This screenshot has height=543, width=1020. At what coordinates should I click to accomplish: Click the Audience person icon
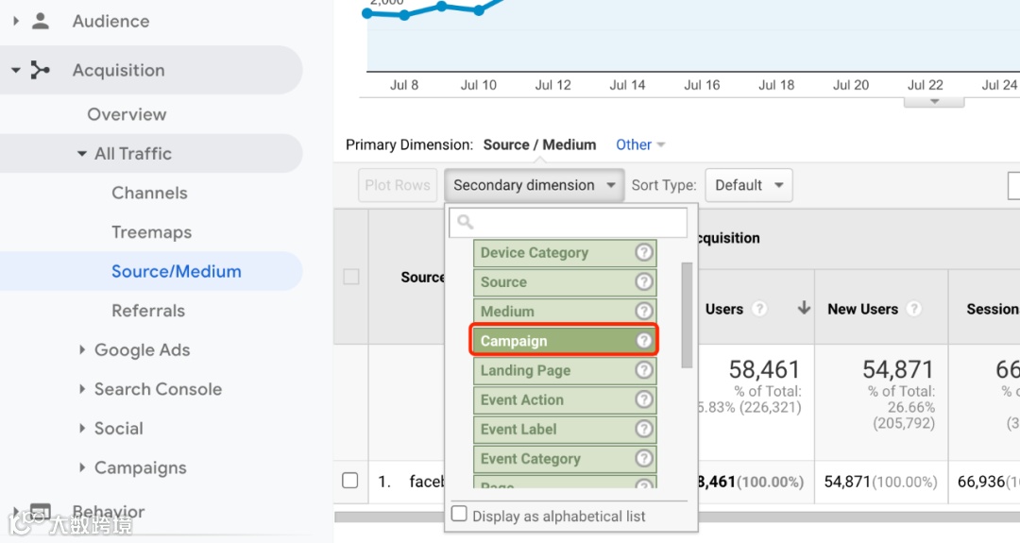click(x=40, y=21)
